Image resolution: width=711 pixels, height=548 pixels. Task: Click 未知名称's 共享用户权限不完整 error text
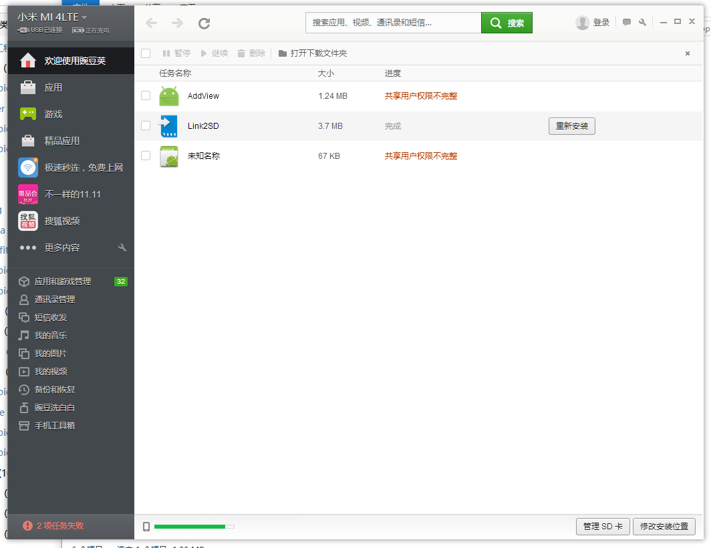point(421,156)
